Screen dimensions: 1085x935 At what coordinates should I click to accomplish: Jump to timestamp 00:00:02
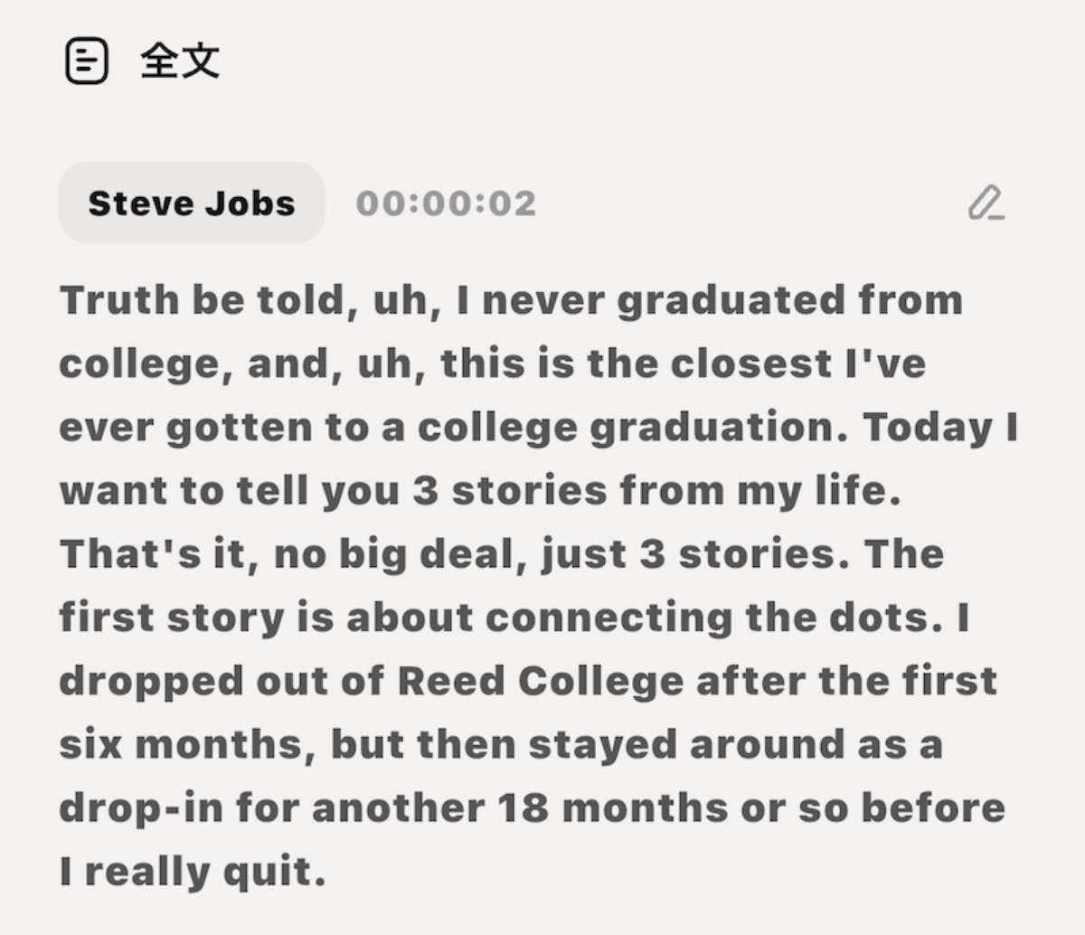446,203
